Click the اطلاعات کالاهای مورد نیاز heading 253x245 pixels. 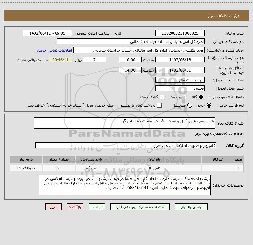coord(219,134)
